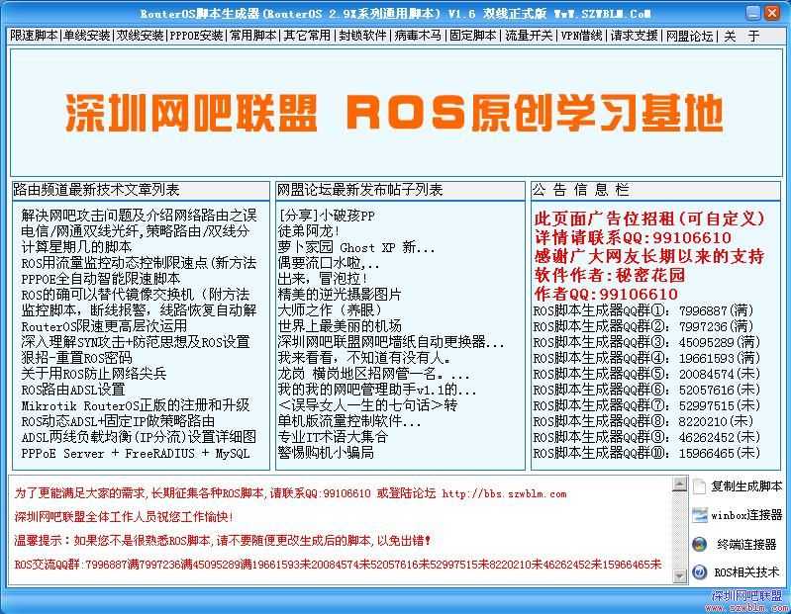Open forum post 世界上最美丽的机场
The height and width of the screenshot is (614, 791).
point(340,326)
